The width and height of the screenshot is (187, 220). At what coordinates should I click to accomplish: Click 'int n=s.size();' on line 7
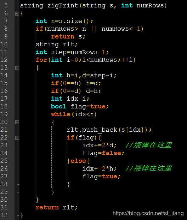pyautogui.click(x=64, y=21)
